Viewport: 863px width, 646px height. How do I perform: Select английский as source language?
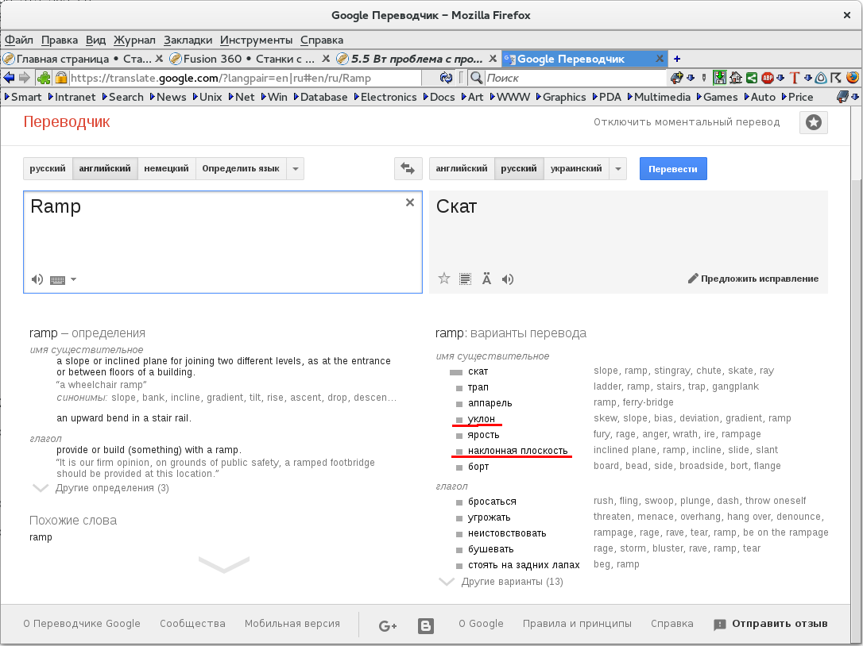[x=105, y=168]
